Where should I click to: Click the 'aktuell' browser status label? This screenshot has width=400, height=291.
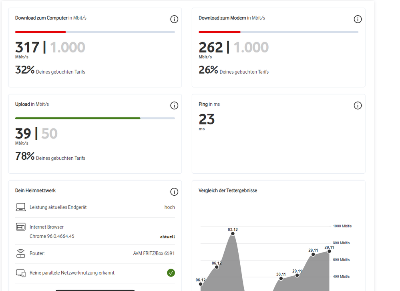click(x=167, y=237)
